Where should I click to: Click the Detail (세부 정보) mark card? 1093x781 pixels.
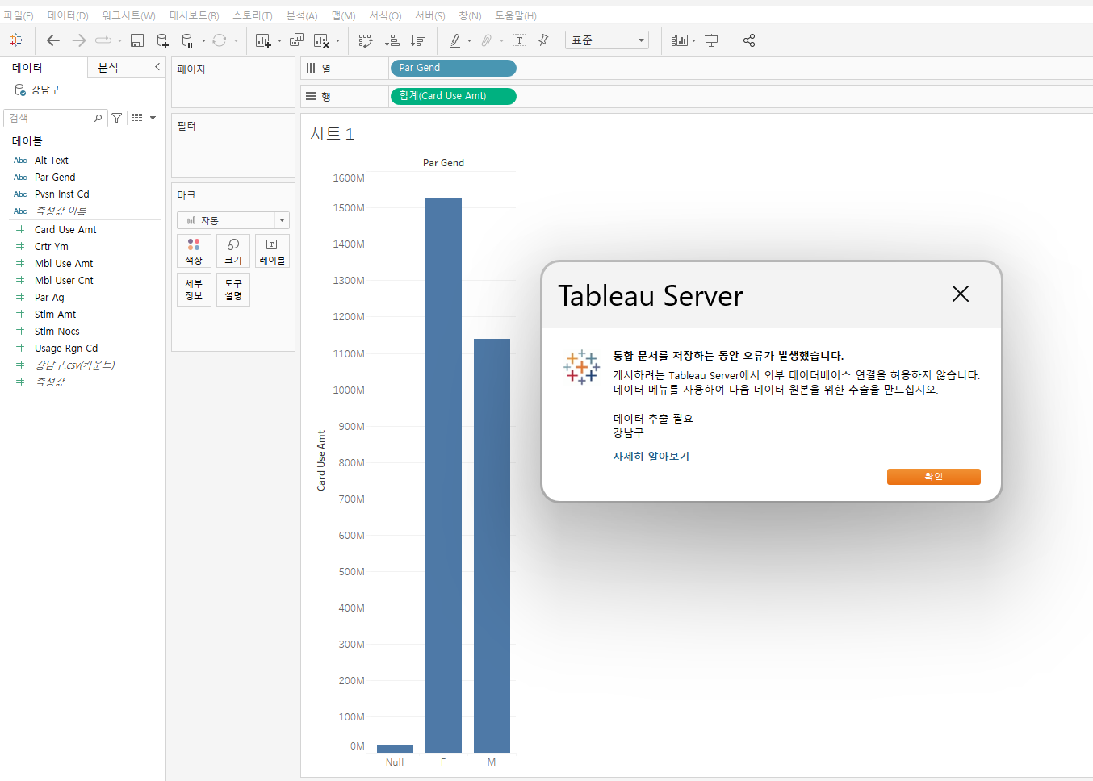(194, 290)
